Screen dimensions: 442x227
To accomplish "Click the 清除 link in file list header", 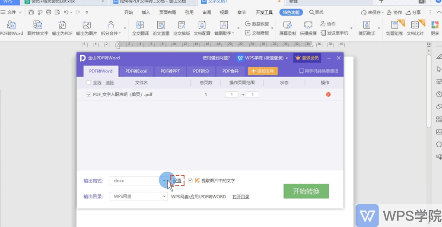I will pyautogui.click(x=110, y=83).
